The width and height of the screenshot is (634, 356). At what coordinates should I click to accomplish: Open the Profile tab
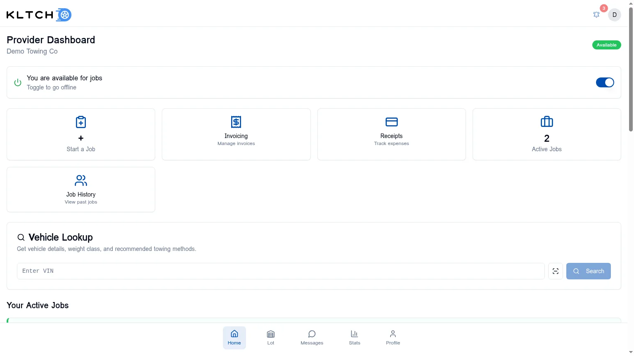[x=393, y=338]
